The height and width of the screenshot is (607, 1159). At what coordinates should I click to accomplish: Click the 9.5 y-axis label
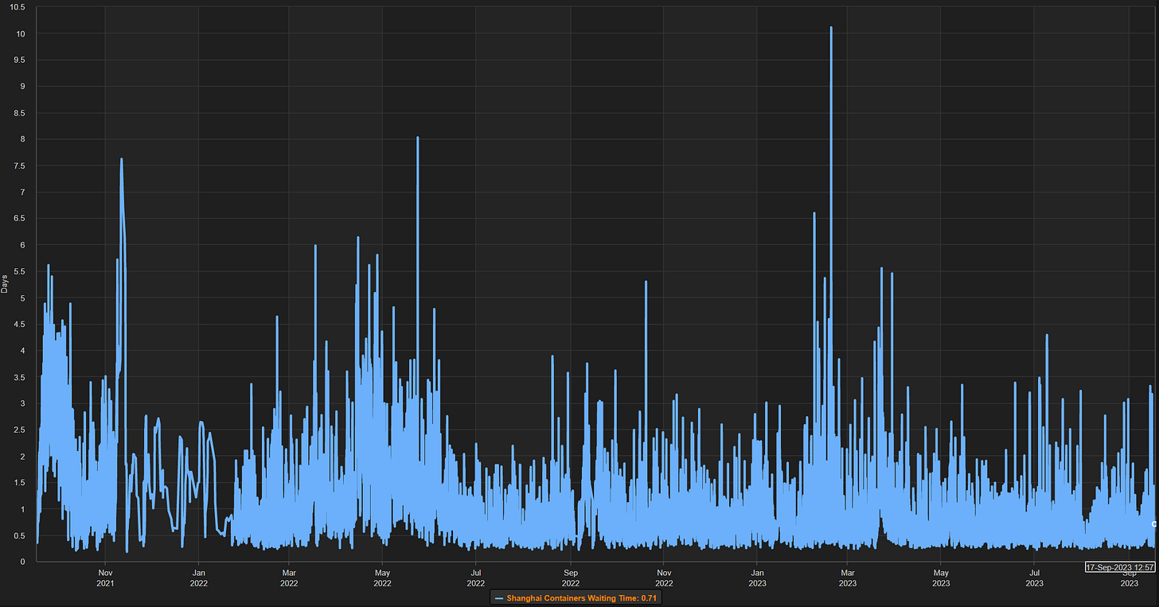tap(19, 60)
